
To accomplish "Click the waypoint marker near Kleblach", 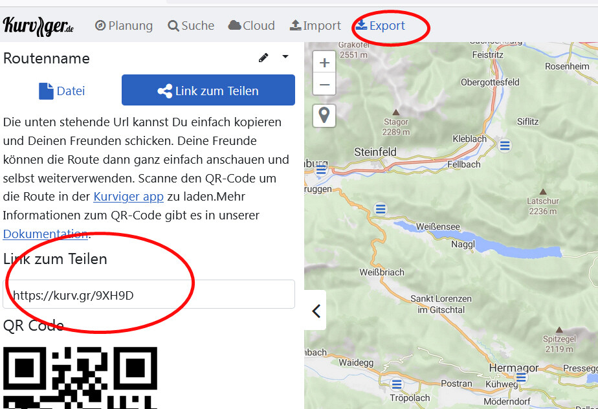I will 505,145.
